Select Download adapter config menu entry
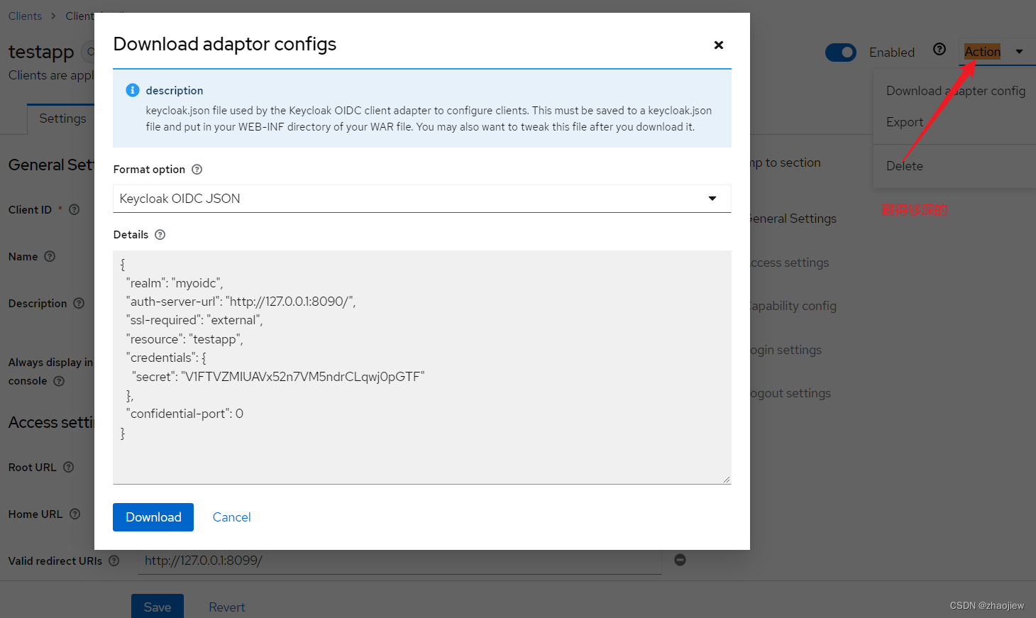Screen dimensions: 1036x618 tap(955, 91)
